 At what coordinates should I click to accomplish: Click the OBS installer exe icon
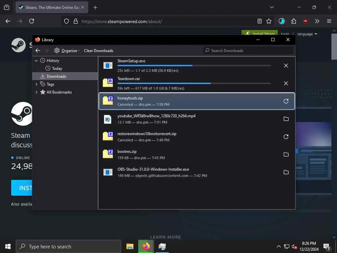pyautogui.click(x=108, y=172)
